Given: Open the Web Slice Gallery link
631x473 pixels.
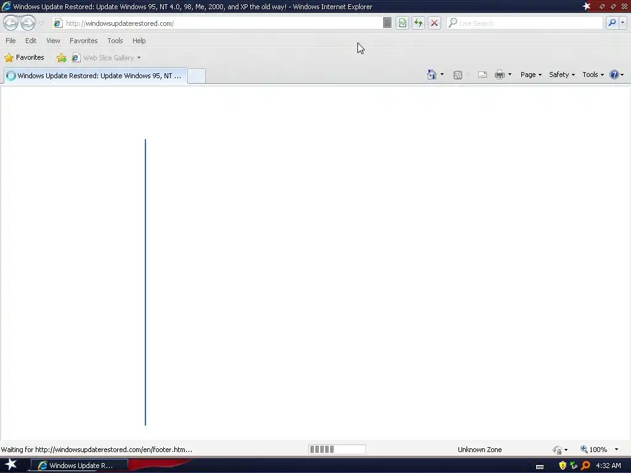Looking at the screenshot, I should (103, 58).
